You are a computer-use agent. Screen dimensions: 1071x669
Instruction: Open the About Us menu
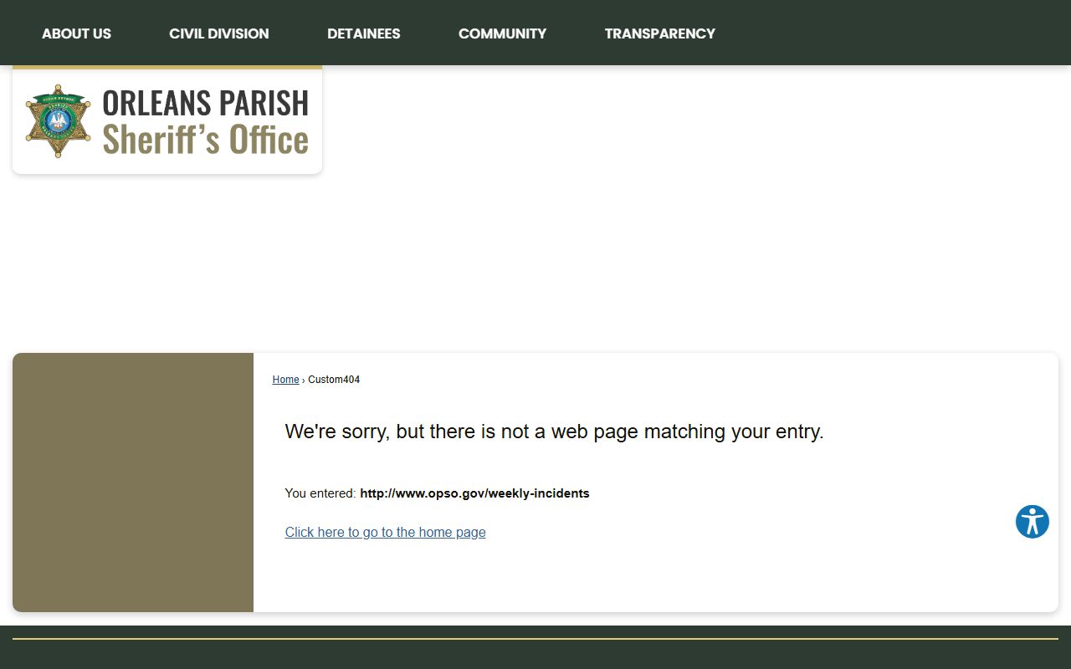click(x=76, y=33)
